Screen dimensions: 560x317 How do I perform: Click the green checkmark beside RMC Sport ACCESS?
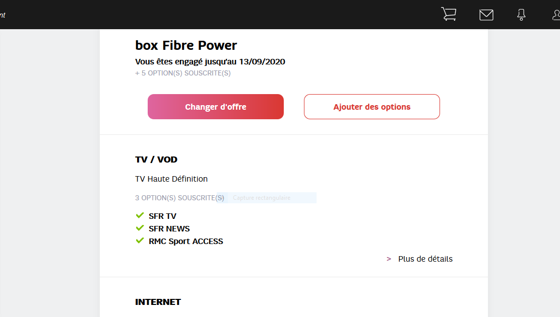(140, 241)
